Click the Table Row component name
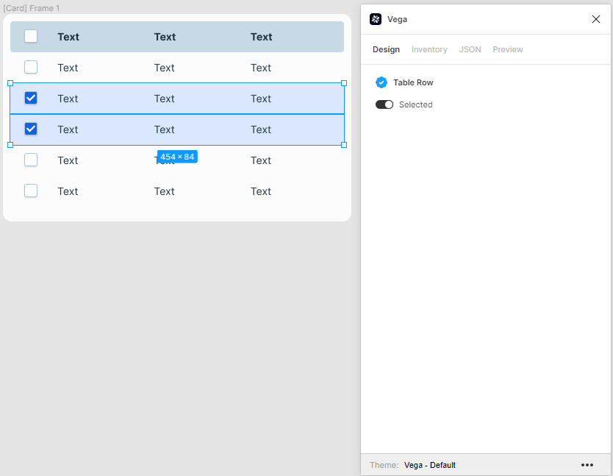 pyautogui.click(x=413, y=82)
